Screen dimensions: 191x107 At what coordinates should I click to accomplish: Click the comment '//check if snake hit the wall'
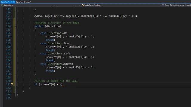click(56, 81)
